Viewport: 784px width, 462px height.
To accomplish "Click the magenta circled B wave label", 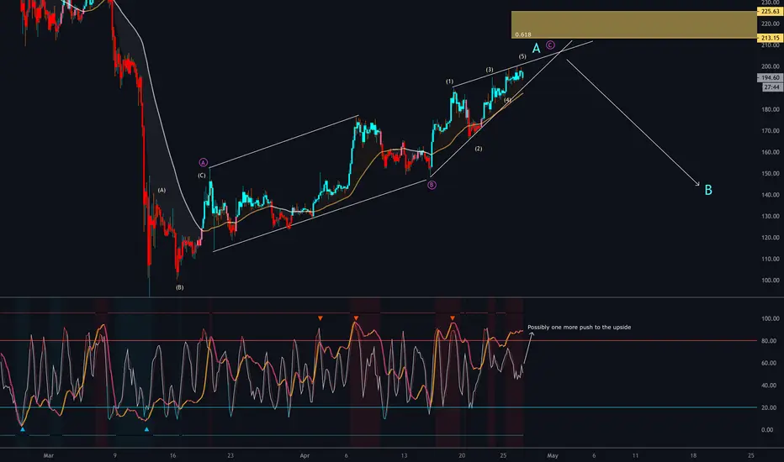I will coord(432,185).
